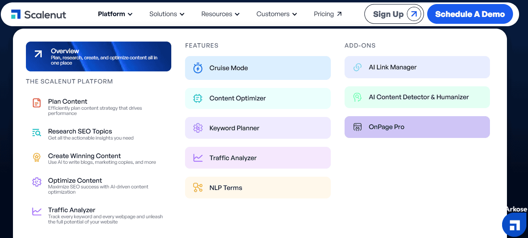This screenshot has height=238, width=528.
Task: Open the Research SEO Topics title link
Action: pos(80,131)
